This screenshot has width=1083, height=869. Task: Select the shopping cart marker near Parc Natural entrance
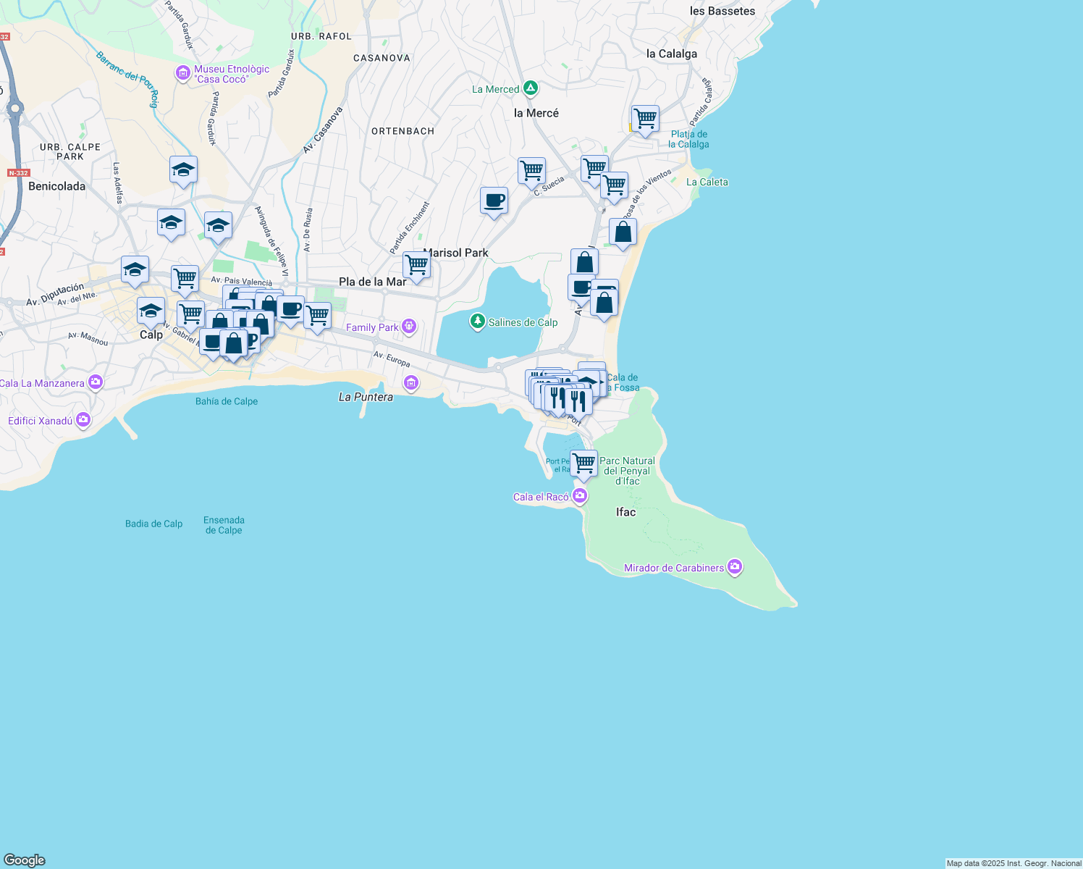click(584, 461)
